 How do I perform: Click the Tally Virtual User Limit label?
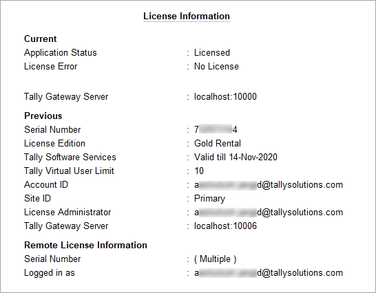point(69,171)
